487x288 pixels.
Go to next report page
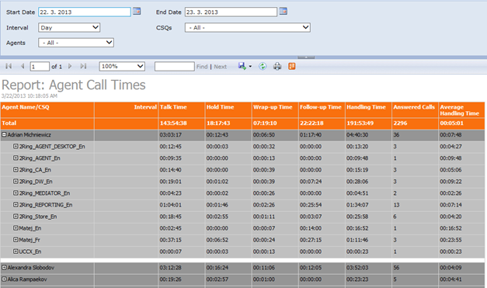click(70, 66)
